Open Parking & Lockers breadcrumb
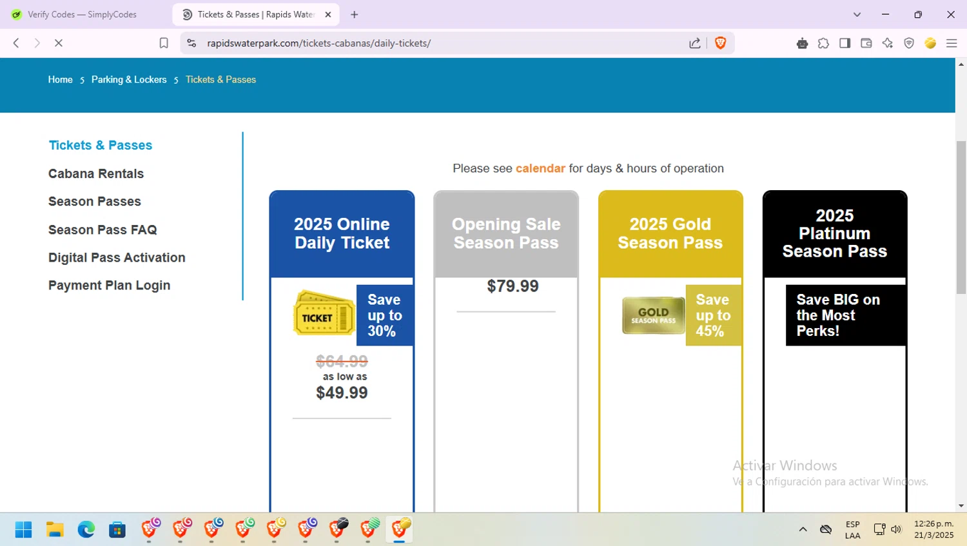Image resolution: width=967 pixels, height=546 pixels. [x=129, y=79]
